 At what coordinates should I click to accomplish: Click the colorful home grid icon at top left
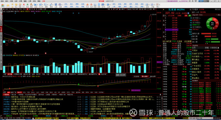click(3, 5)
